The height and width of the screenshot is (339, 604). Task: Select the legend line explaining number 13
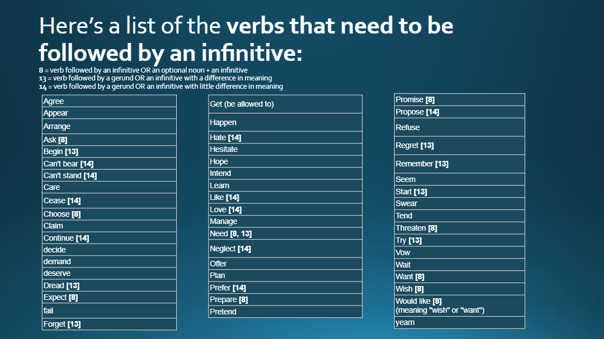point(152,78)
